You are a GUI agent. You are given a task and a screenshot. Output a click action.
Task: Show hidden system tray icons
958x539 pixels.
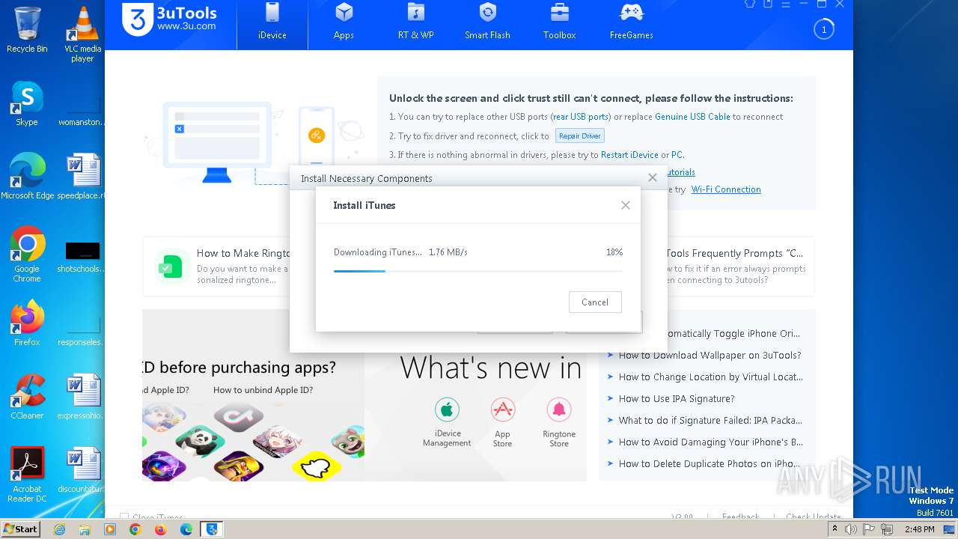(835, 529)
